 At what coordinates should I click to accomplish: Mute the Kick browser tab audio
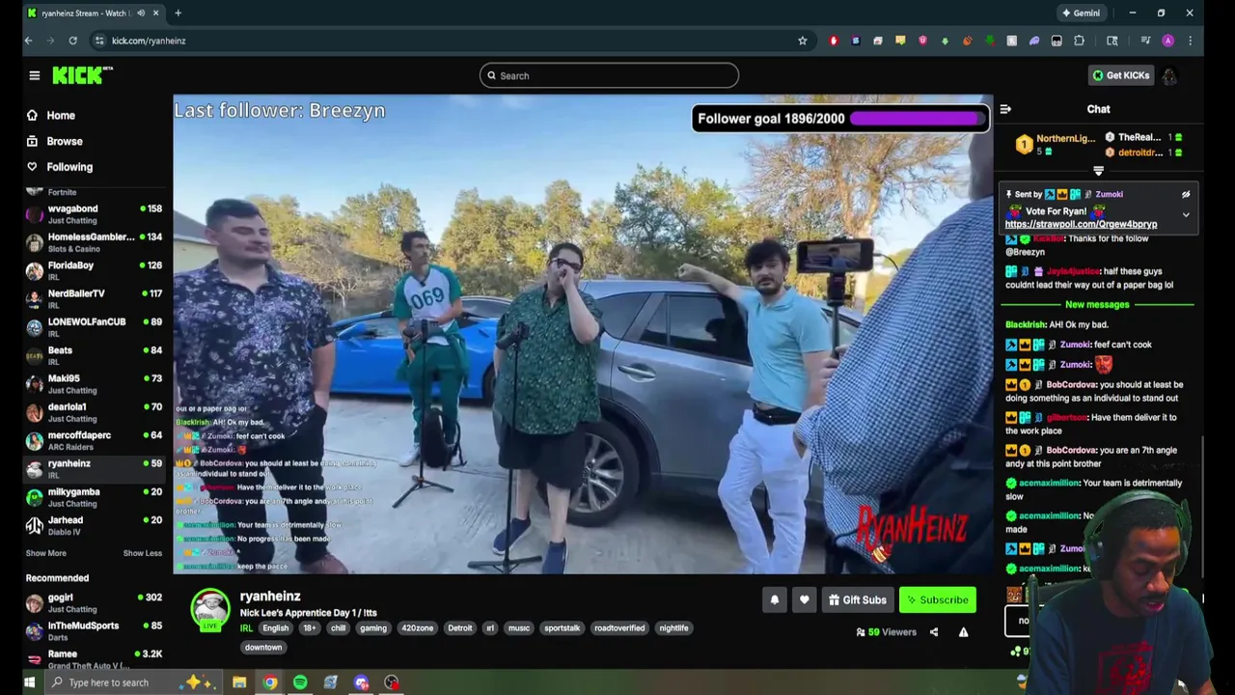coord(141,13)
